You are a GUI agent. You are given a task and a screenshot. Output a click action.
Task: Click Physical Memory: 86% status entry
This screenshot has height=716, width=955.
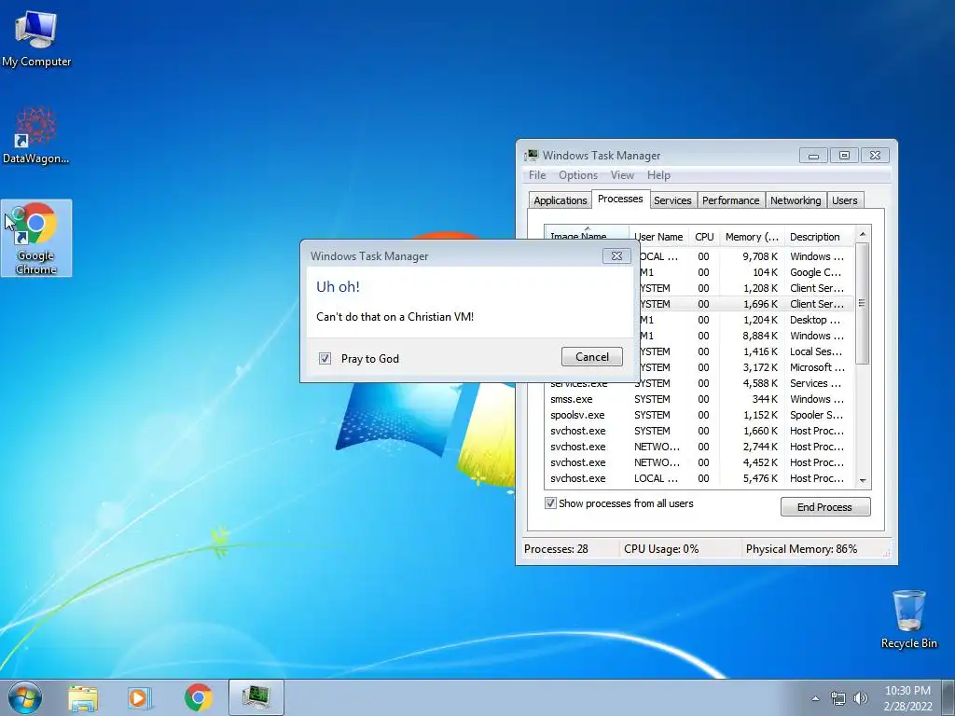(801, 548)
